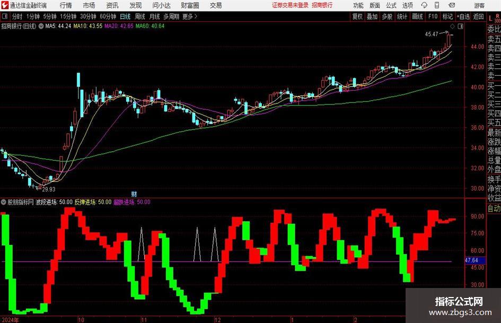Expand the 股朋指标网 sub-indicator dropdown arrow
This screenshot has height=323, width=501.
point(4,202)
